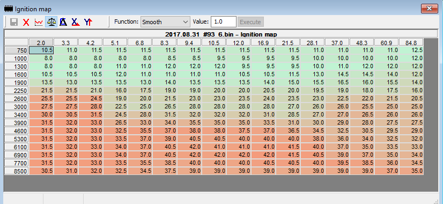Select cell 10.5 at row 750, column 2.0

(41, 50)
